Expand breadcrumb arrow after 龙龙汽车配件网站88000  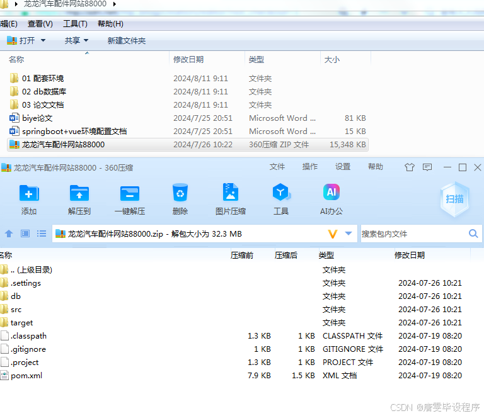click(x=114, y=4)
